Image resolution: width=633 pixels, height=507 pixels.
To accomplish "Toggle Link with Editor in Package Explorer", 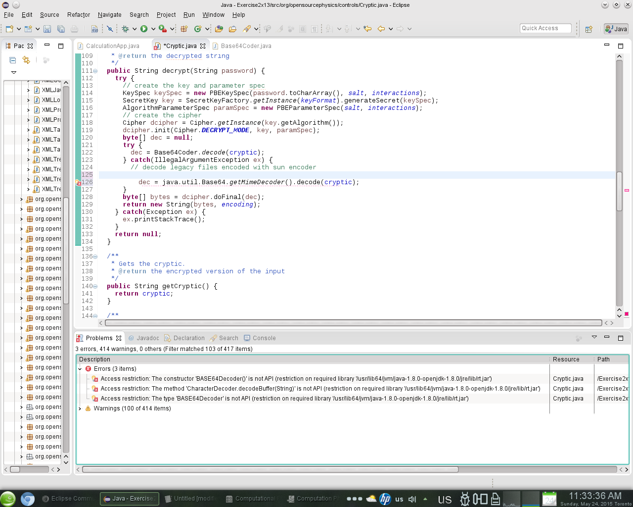I will [x=26, y=60].
